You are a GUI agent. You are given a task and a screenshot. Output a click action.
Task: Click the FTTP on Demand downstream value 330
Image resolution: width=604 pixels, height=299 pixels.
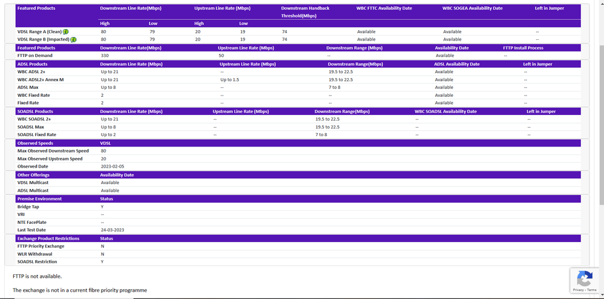point(105,56)
